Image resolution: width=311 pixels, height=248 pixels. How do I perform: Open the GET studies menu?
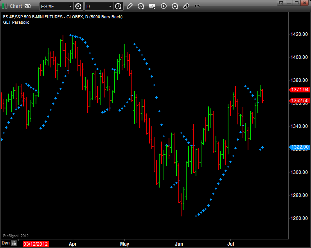point(152,6)
